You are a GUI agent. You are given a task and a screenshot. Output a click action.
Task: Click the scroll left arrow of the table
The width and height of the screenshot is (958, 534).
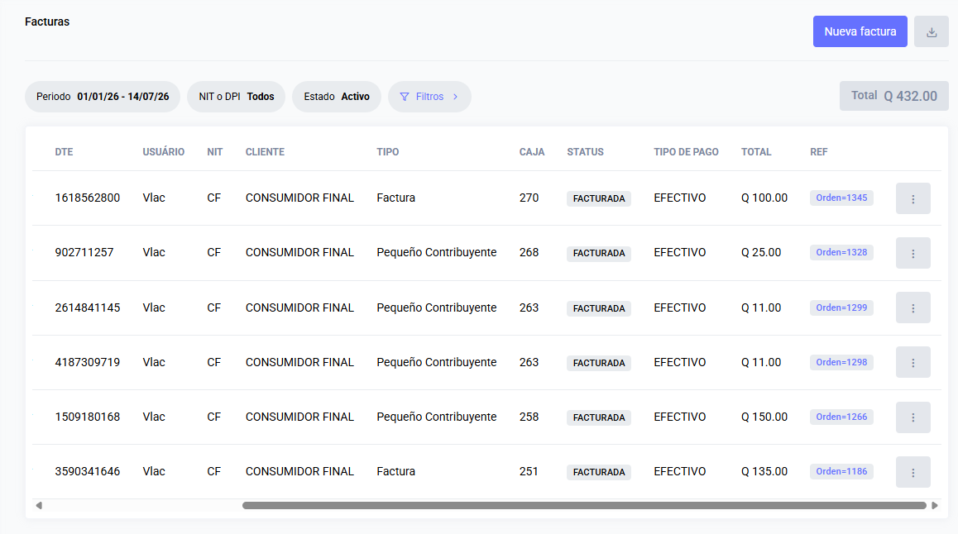click(x=39, y=505)
